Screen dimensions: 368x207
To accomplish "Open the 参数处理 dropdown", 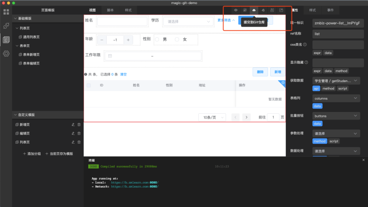I will (x=336, y=133).
